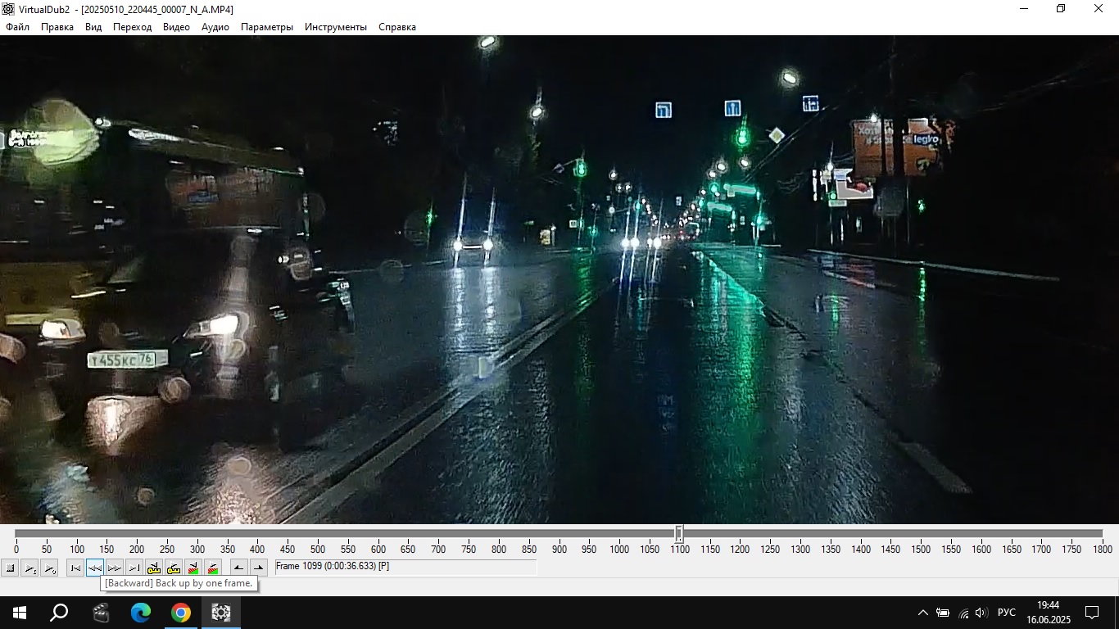1119x629 pixels.
Task: Set selection end mark-out
Action: [x=258, y=568]
